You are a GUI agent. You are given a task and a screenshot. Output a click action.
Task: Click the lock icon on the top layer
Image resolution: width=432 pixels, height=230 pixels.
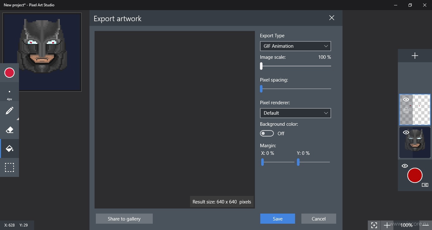click(x=406, y=110)
